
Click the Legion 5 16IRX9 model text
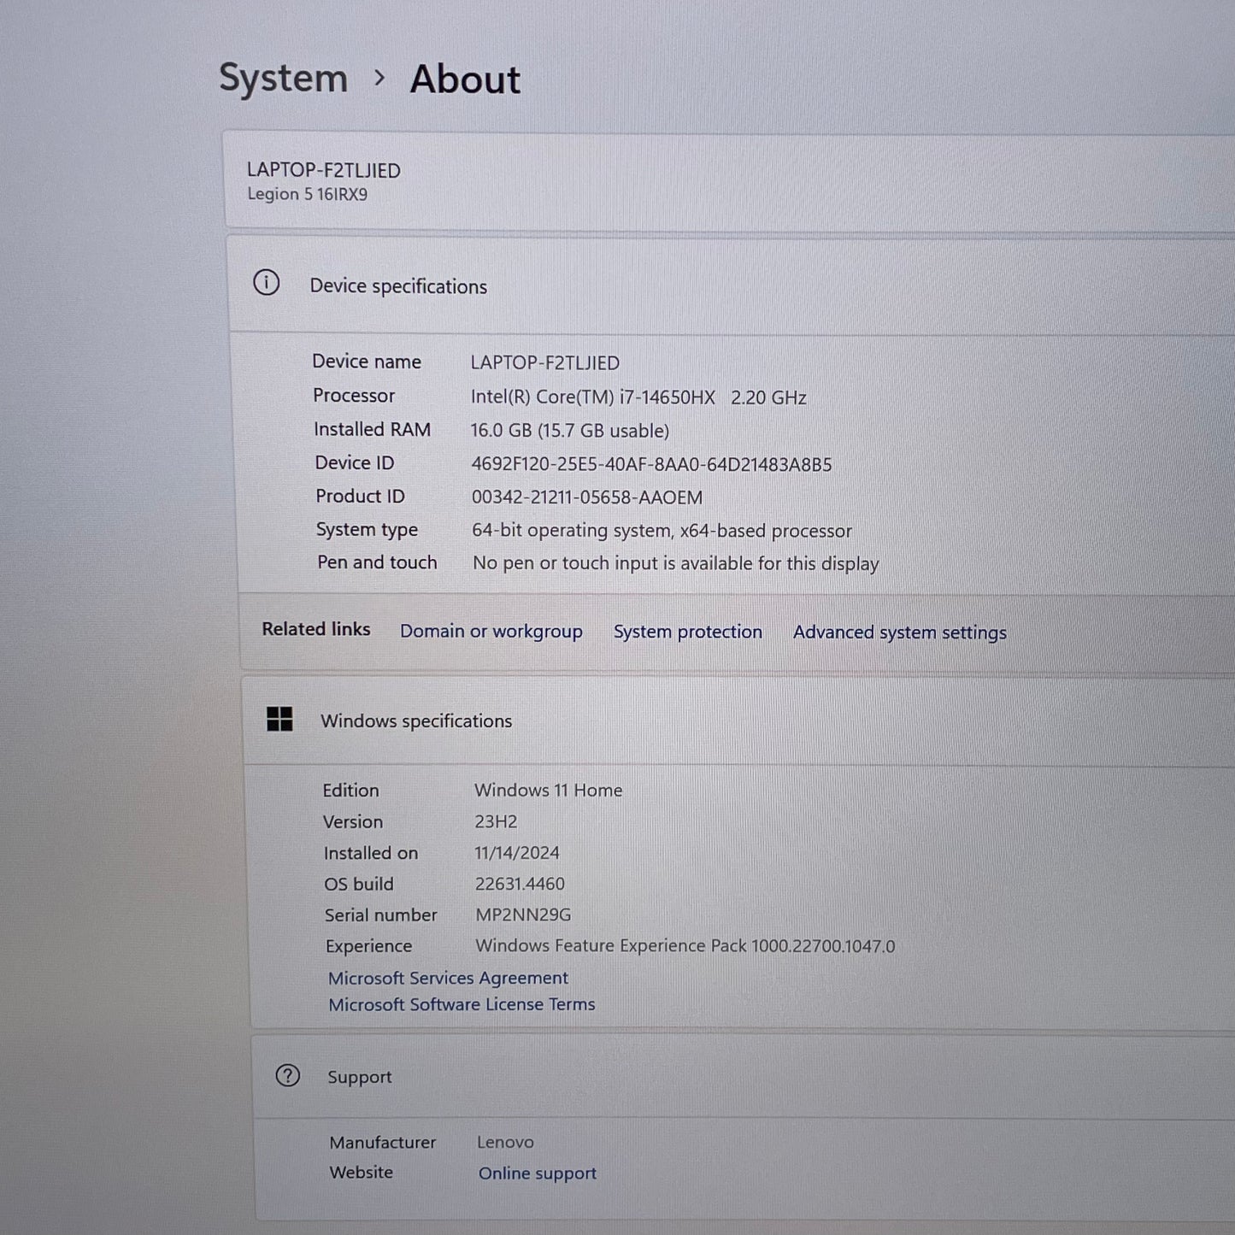click(x=308, y=194)
